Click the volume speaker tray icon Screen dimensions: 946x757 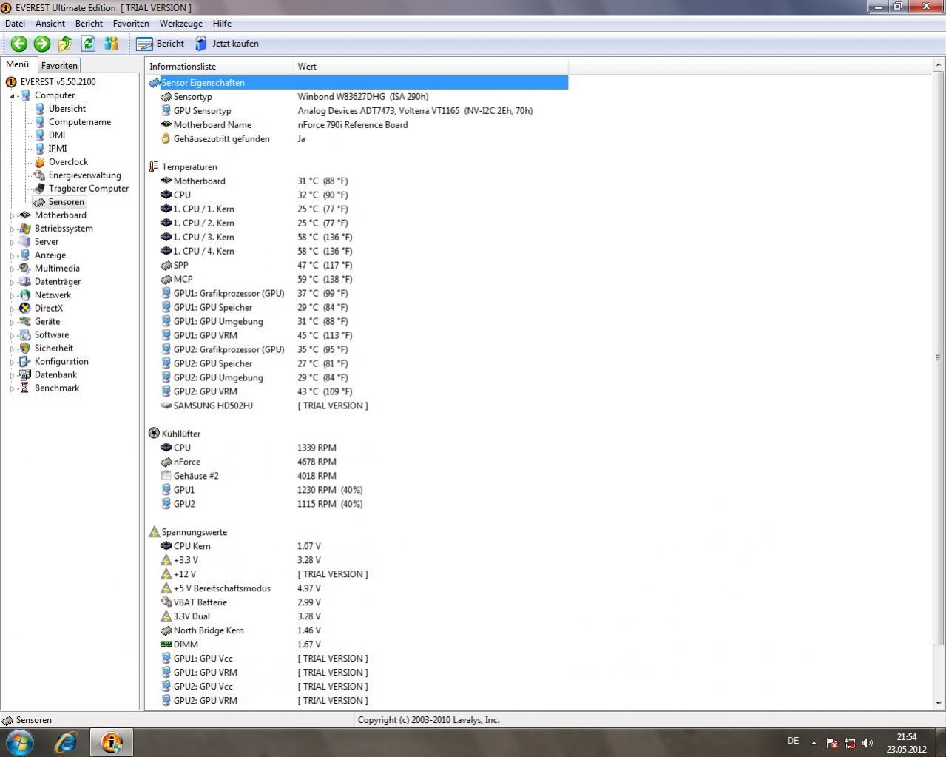point(868,743)
